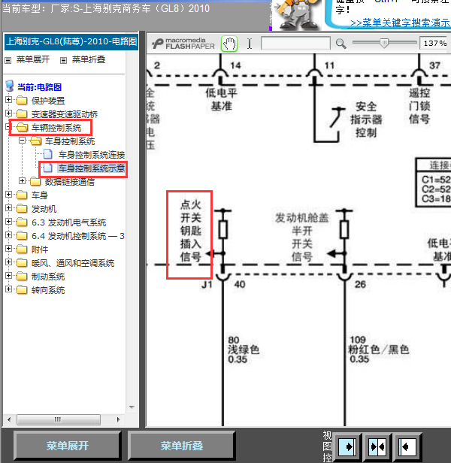Click the folder icon for 制动系统
Screen dimensions: 451x463
22,277
